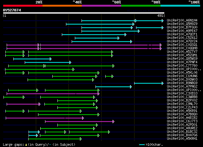Screen dimensions: 203x147
Task: Select the query name AV527074
Action: click(12, 10)
